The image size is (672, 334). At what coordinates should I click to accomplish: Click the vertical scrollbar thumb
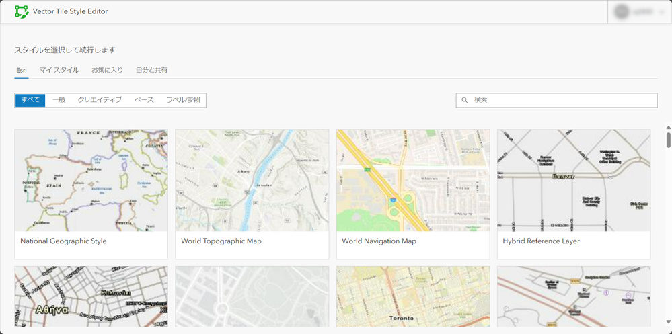pyautogui.click(x=668, y=140)
